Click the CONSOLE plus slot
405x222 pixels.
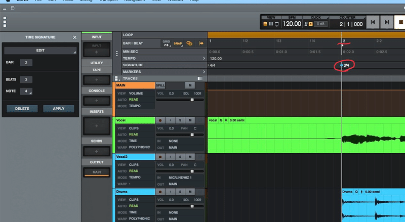[97, 101]
